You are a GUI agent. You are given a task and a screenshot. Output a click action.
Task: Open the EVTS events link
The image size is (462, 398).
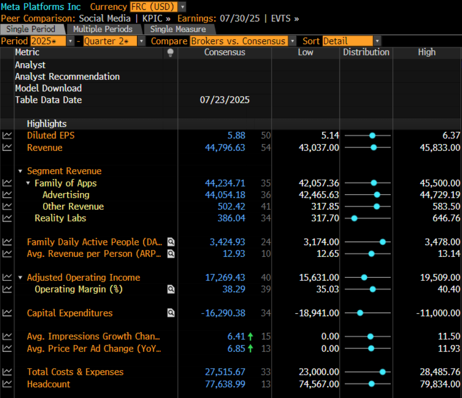click(285, 19)
